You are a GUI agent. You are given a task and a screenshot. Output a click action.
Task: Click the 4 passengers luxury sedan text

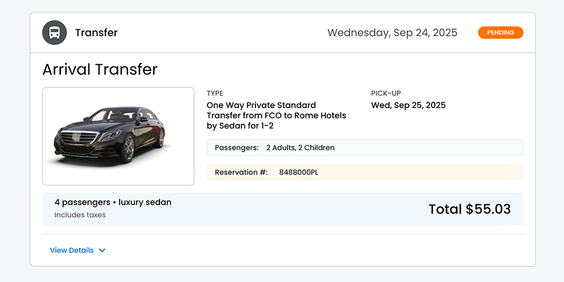click(x=113, y=202)
